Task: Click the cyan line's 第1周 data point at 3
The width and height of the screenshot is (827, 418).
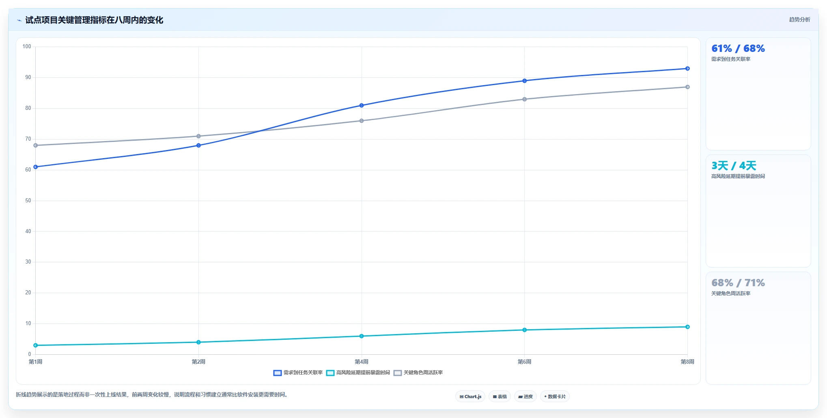Action: [x=36, y=345]
